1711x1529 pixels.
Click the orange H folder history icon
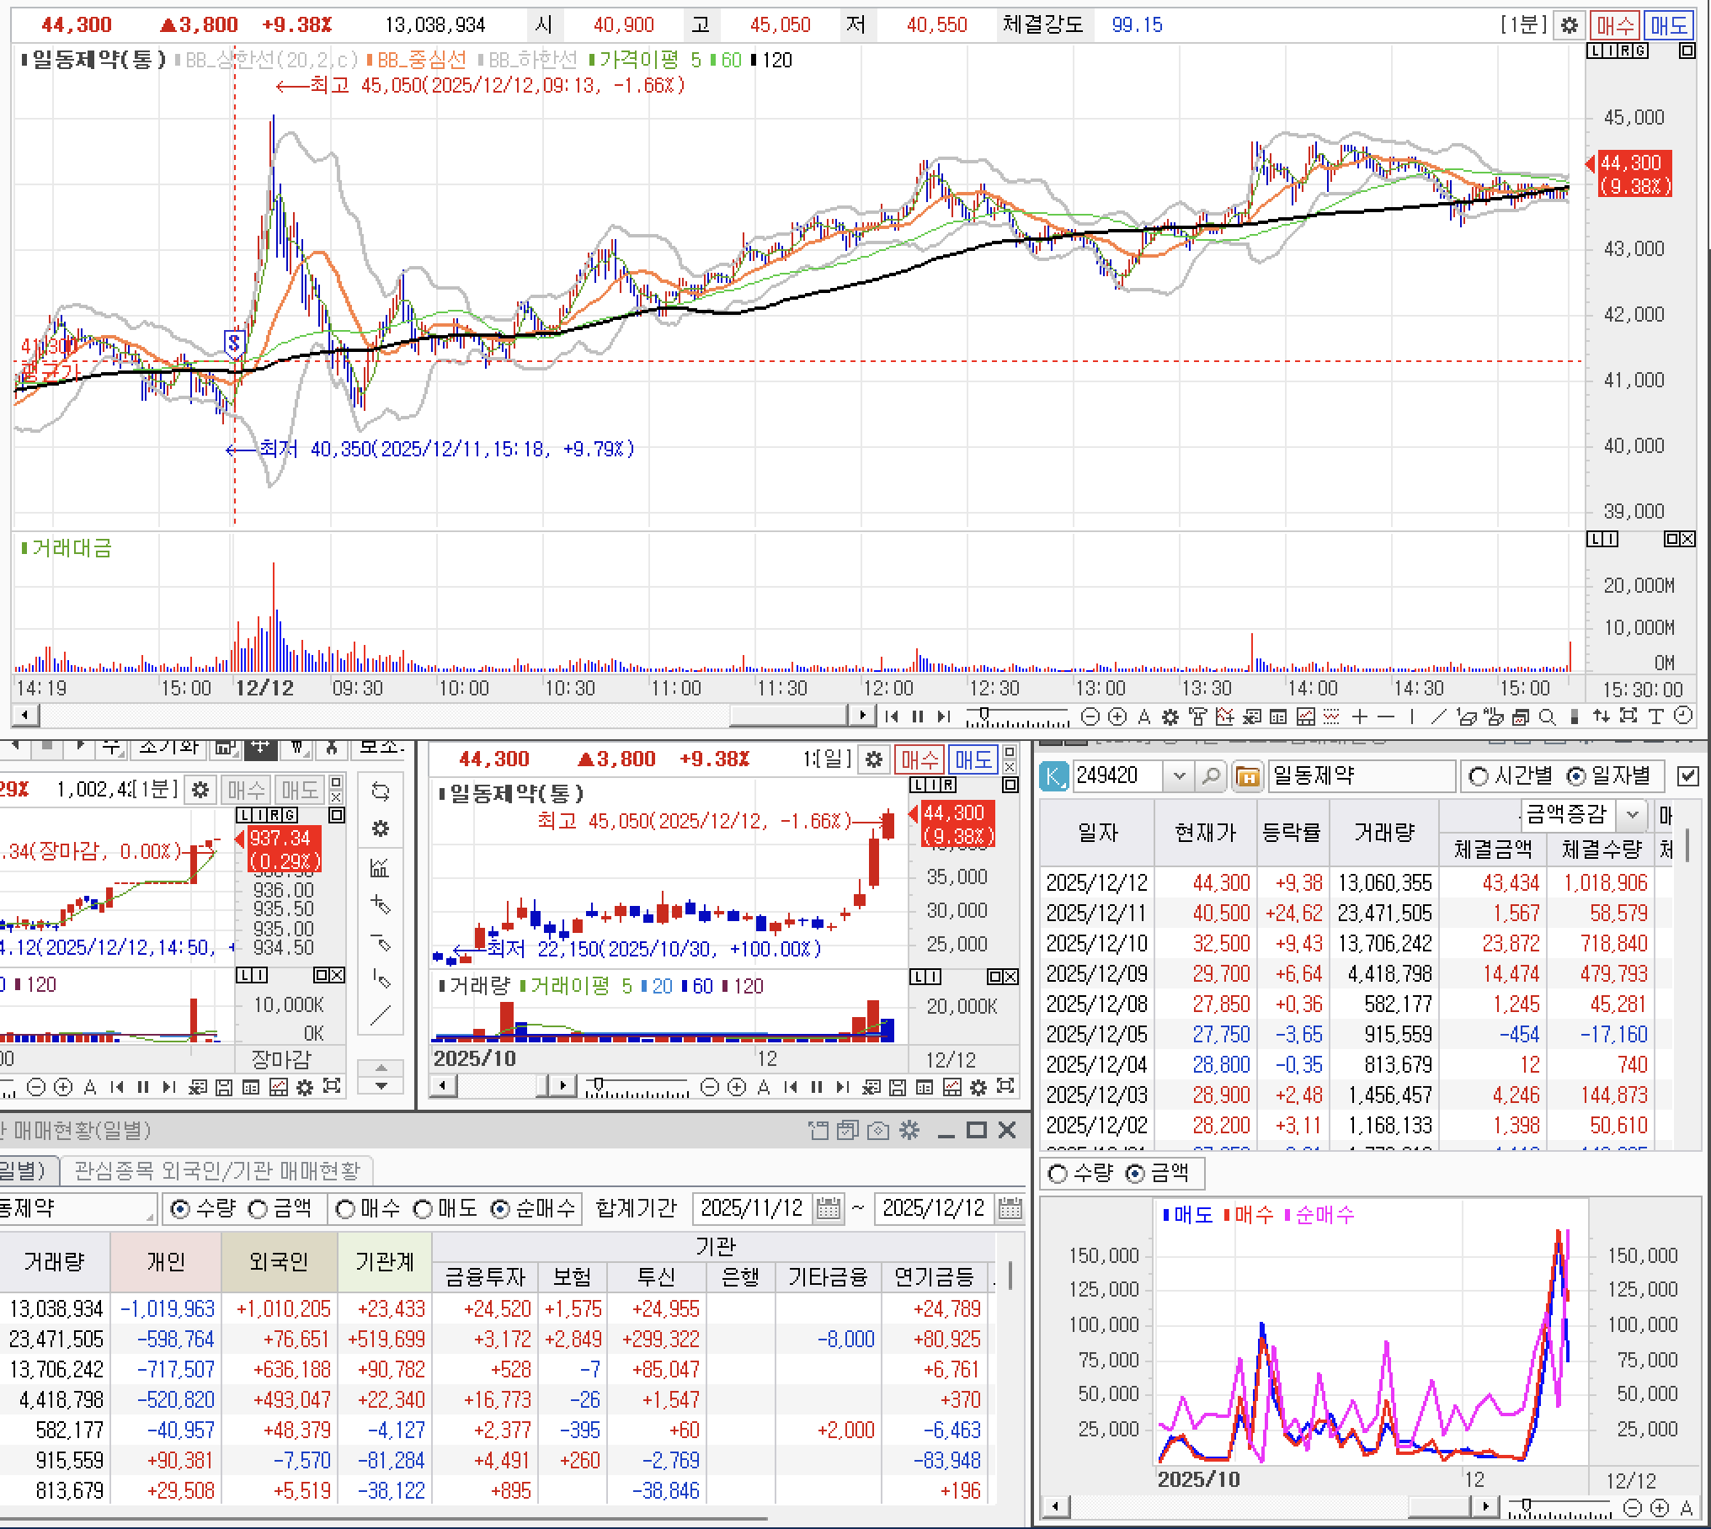1247,775
